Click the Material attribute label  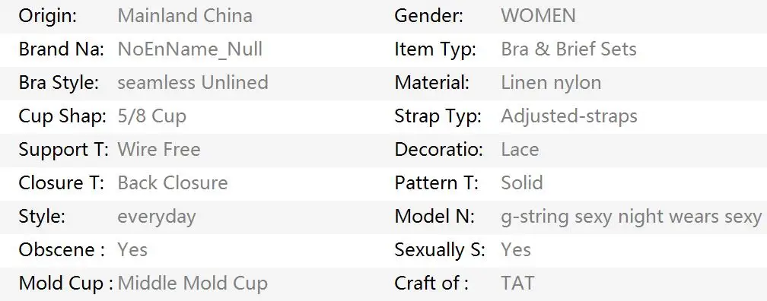point(432,82)
